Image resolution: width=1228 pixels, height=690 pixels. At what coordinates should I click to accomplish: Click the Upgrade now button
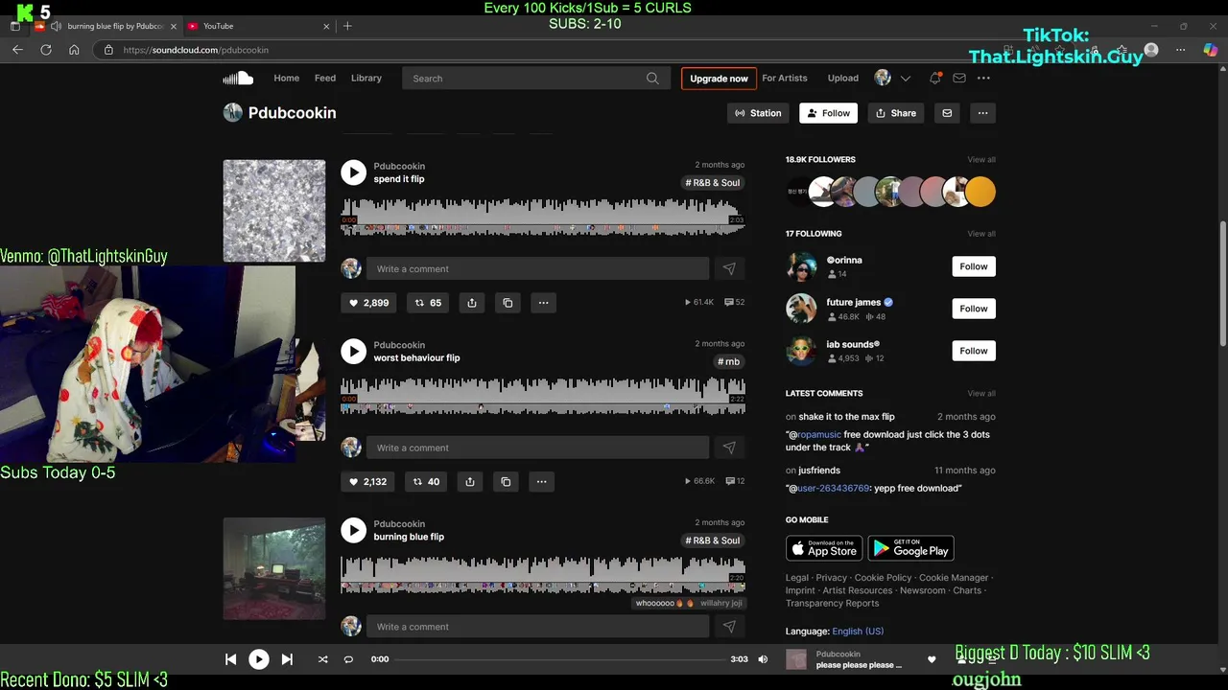[x=719, y=79]
